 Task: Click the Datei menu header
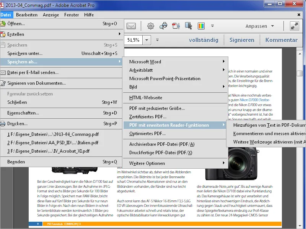pyautogui.click(x=6, y=15)
